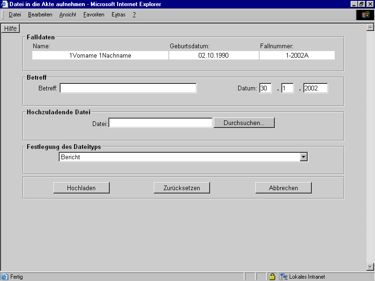Click the padlock security icon in status bar

pyautogui.click(x=272, y=277)
